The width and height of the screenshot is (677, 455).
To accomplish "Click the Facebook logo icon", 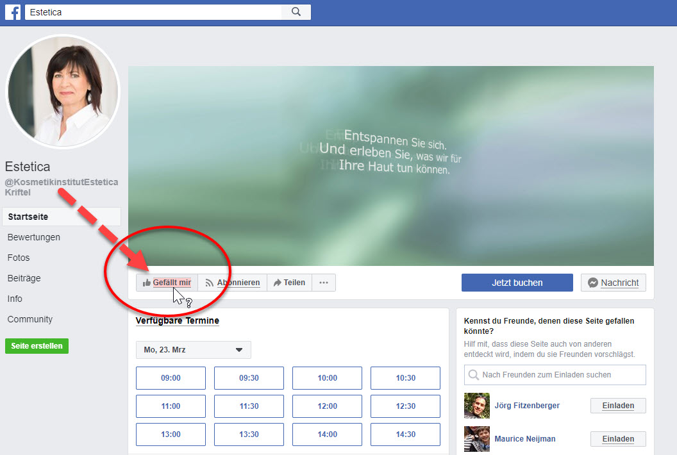I will click(13, 12).
